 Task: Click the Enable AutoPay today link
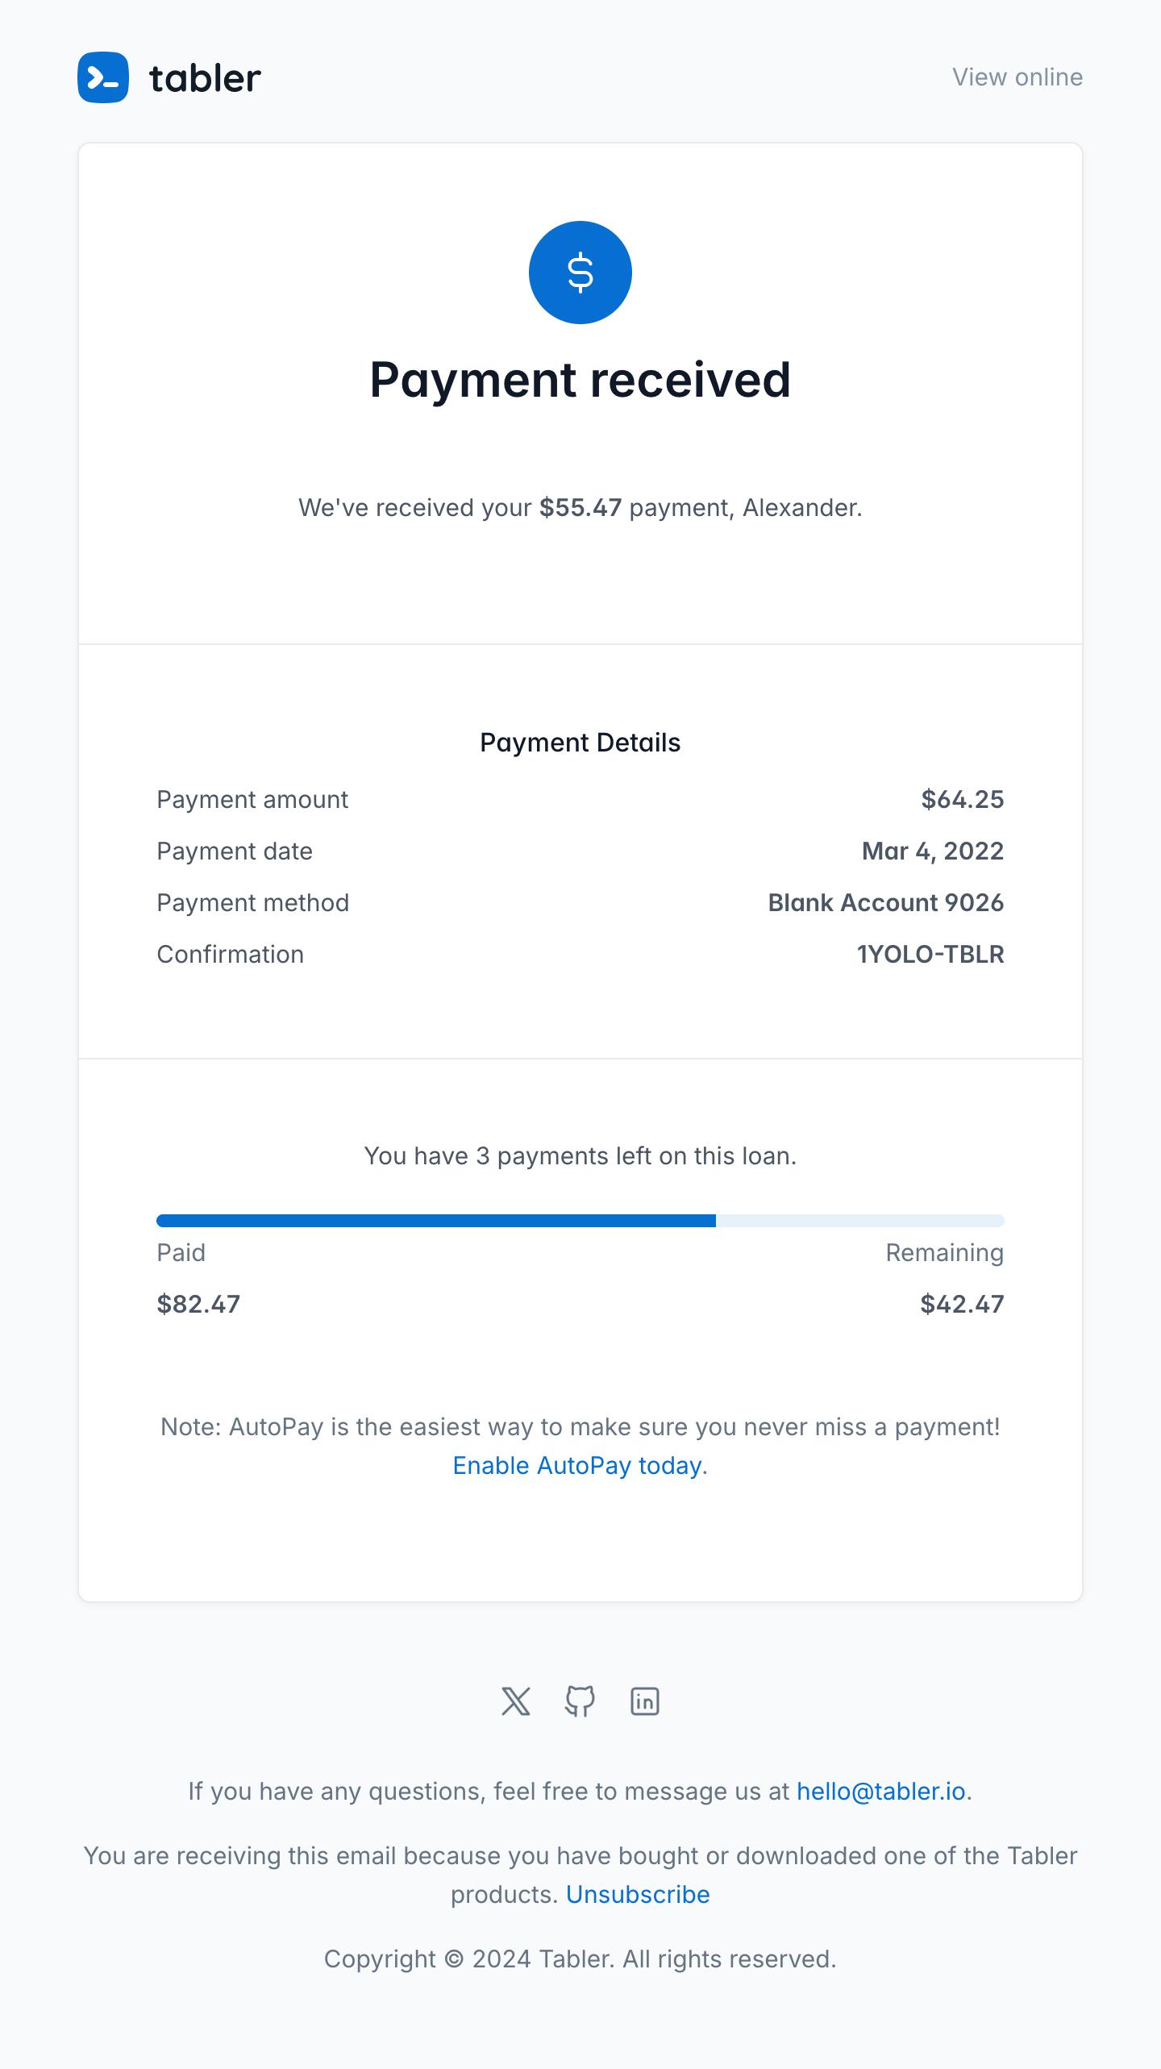(x=577, y=1465)
